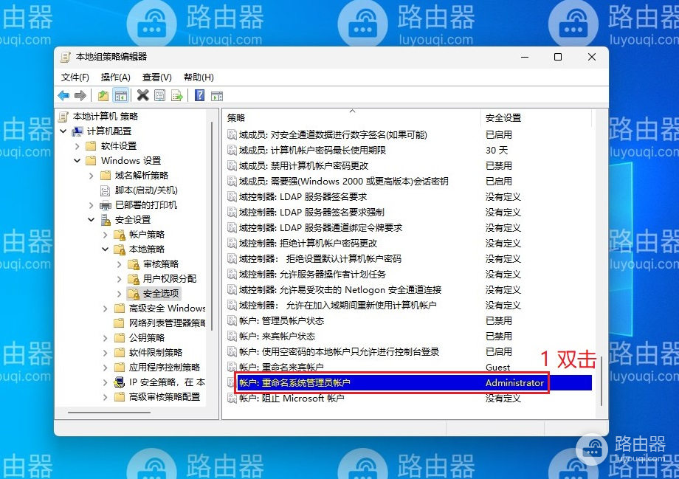679x479 pixels.
Task: Click policy icon for 域成员: 禁用计算机帐户密码更改
Action: [232, 166]
